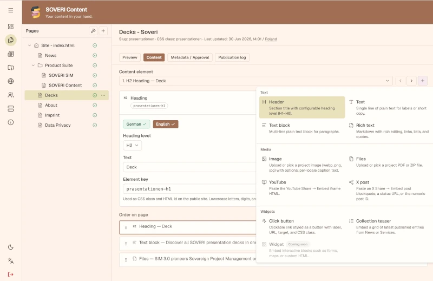Open the Content element dropdown
This screenshot has height=281, width=433.
(x=255, y=81)
